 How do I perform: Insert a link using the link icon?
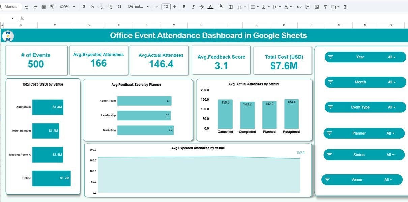299,7
